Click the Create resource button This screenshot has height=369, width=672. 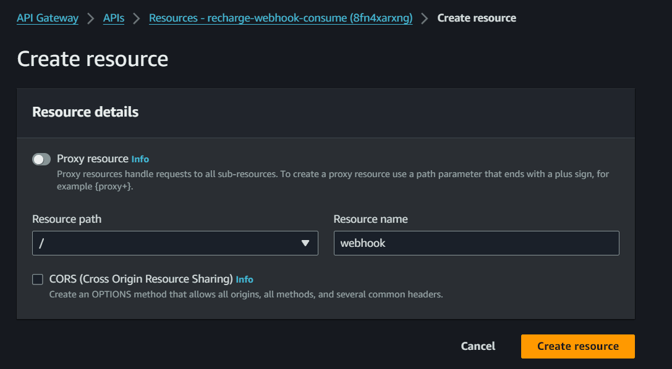click(577, 346)
